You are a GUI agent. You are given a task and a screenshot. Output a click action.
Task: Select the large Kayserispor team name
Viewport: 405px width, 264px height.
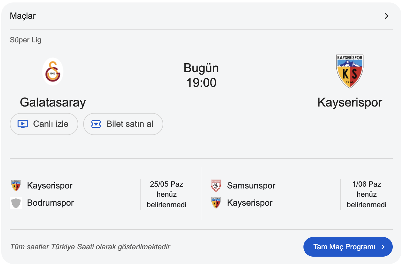pos(350,102)
